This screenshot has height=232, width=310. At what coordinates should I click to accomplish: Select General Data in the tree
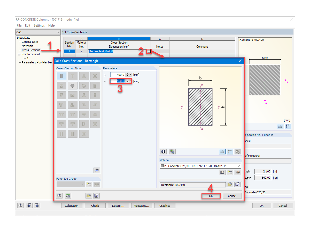coord(30,42)
